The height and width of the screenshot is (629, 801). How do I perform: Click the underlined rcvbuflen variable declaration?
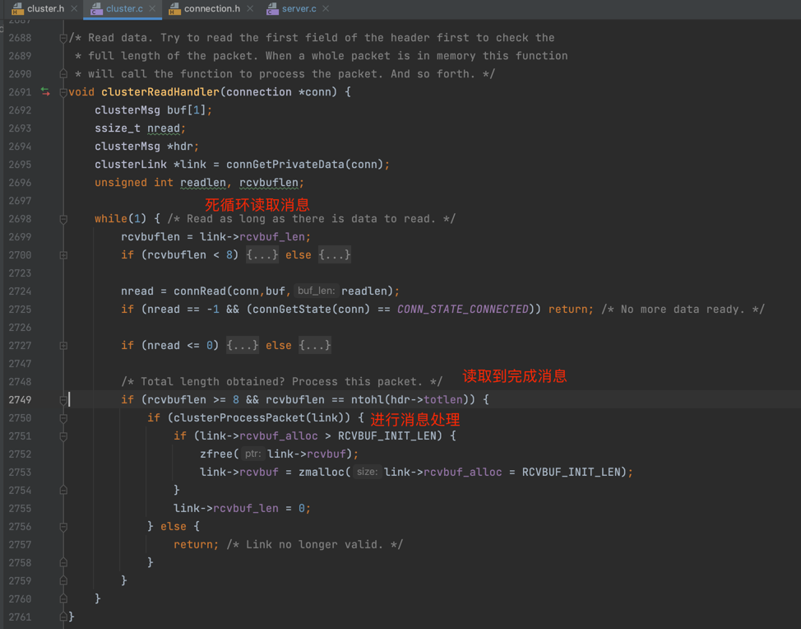coord(269,183)
